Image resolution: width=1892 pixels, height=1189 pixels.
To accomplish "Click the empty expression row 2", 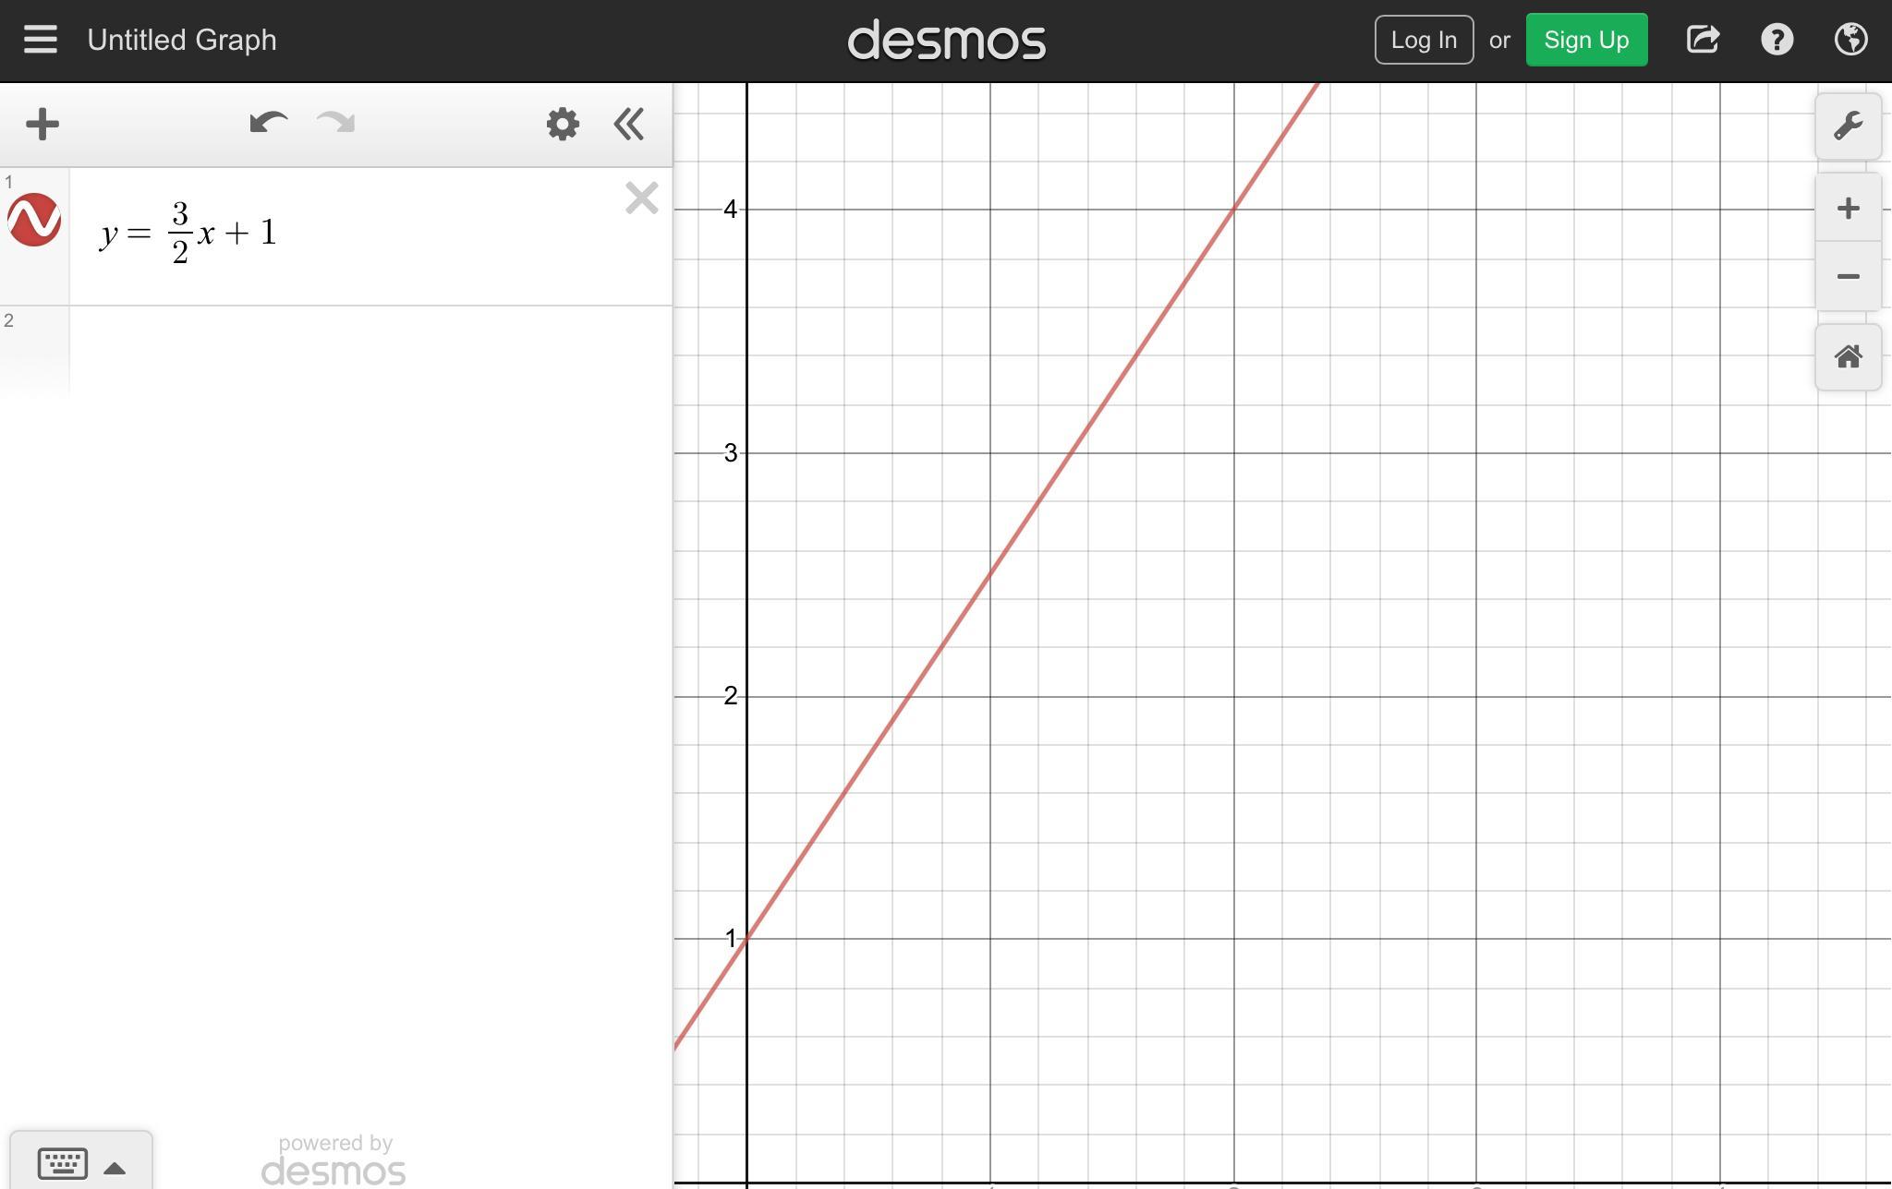I will (x=370, y=351).
